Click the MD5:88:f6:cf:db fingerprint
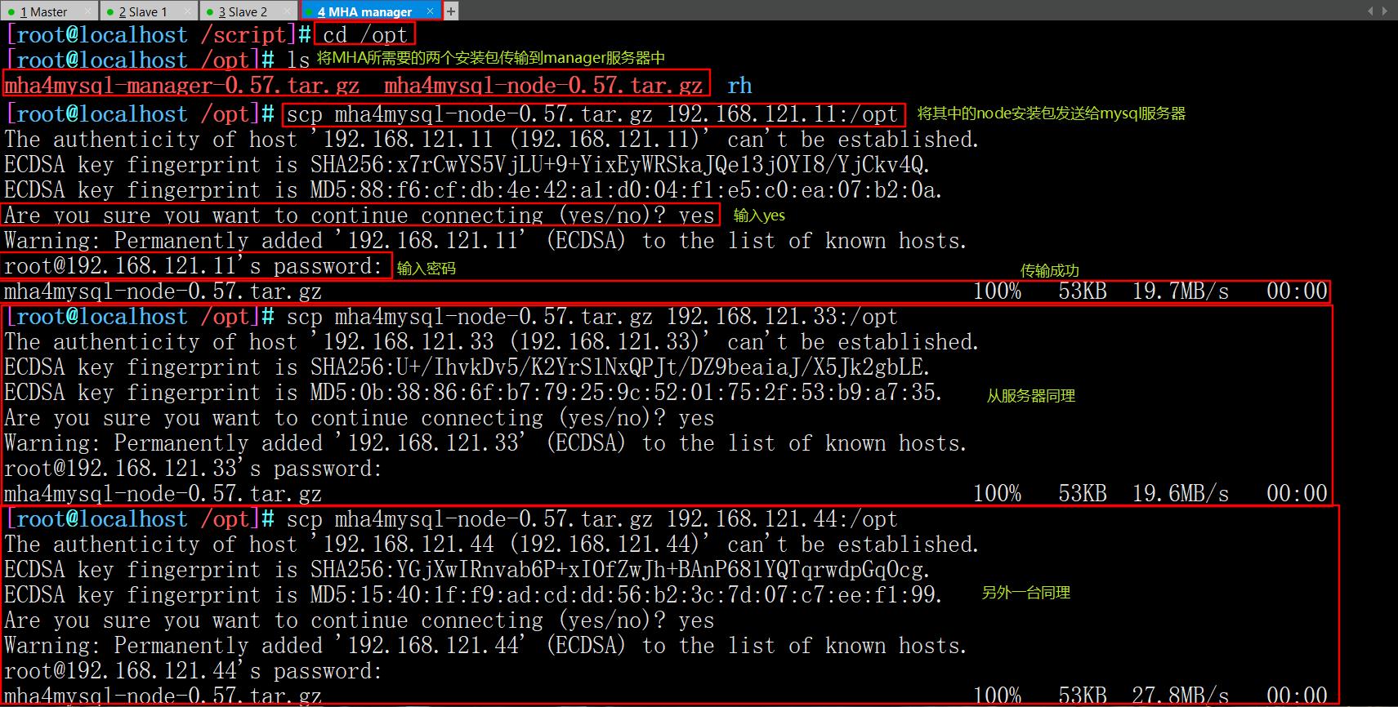This screenshot has height=707, width=1398. tap(627, 190)
